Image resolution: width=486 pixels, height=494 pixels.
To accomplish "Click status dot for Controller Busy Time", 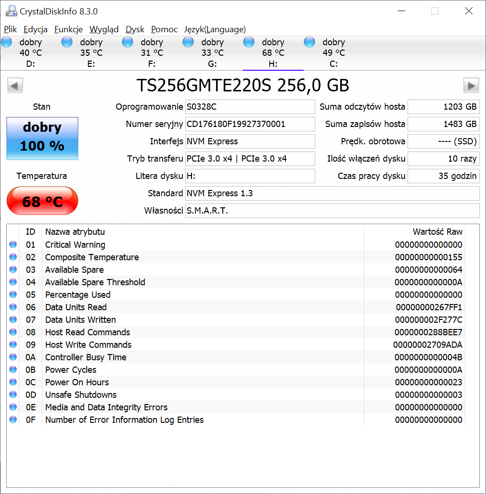I will tap(13, 357).
